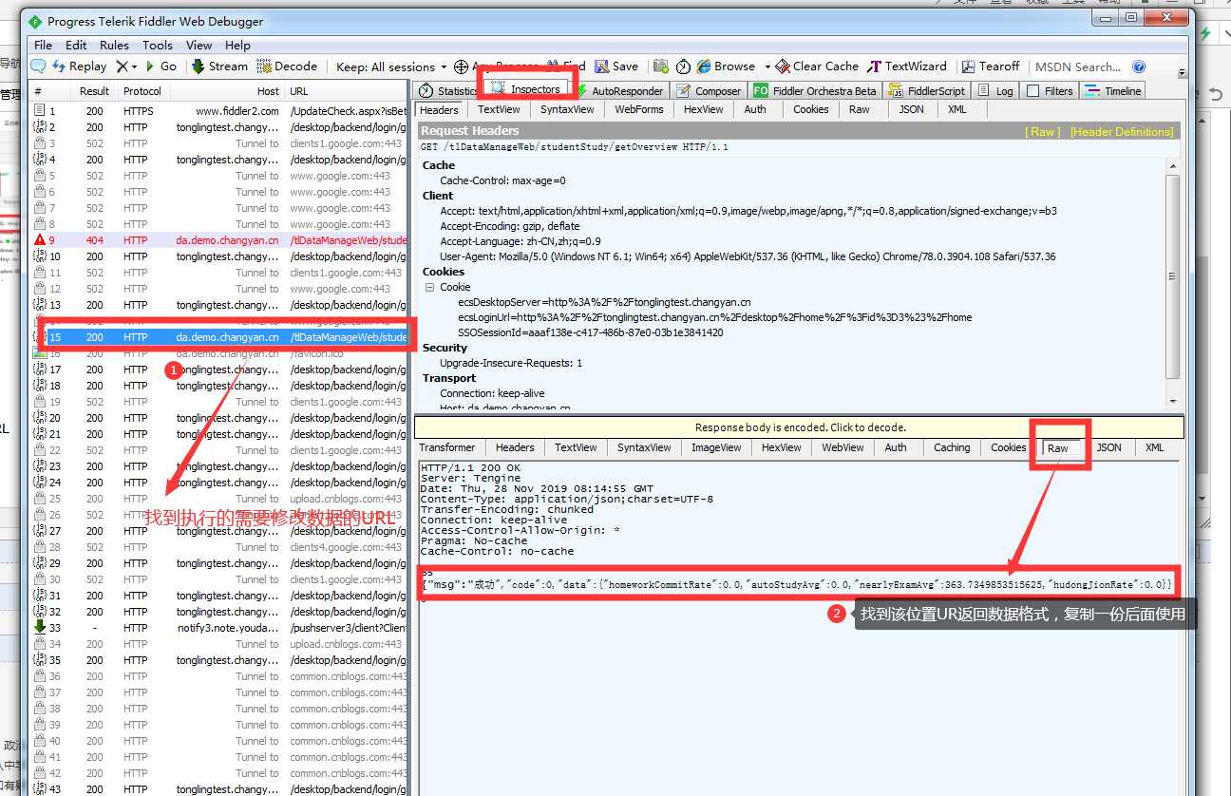Toggle the Decode toolbar button
This screenshot has height=796, width=1231.
tap(287, 66)
